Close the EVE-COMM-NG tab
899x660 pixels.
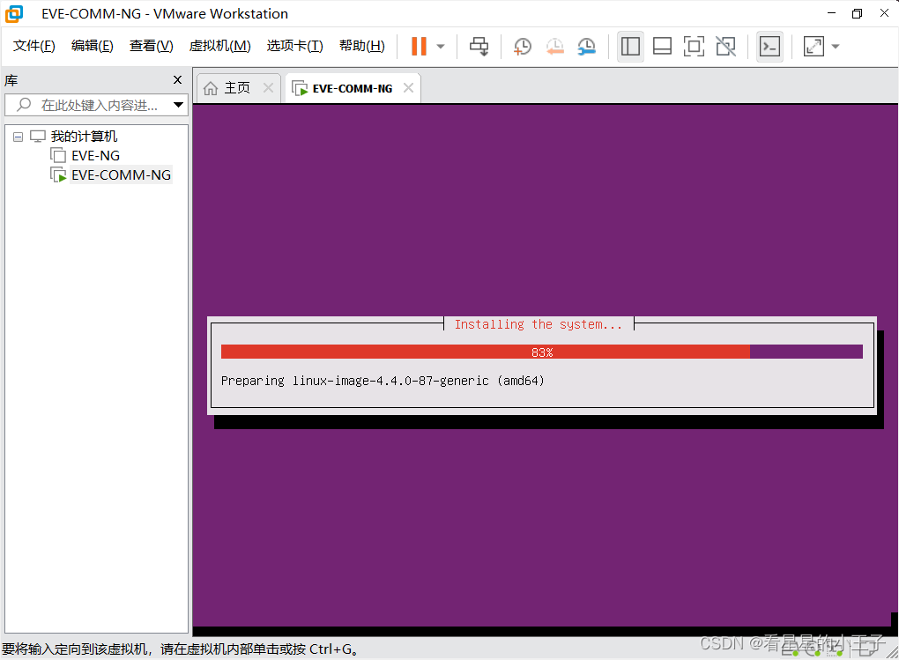[x=408, y=88]
